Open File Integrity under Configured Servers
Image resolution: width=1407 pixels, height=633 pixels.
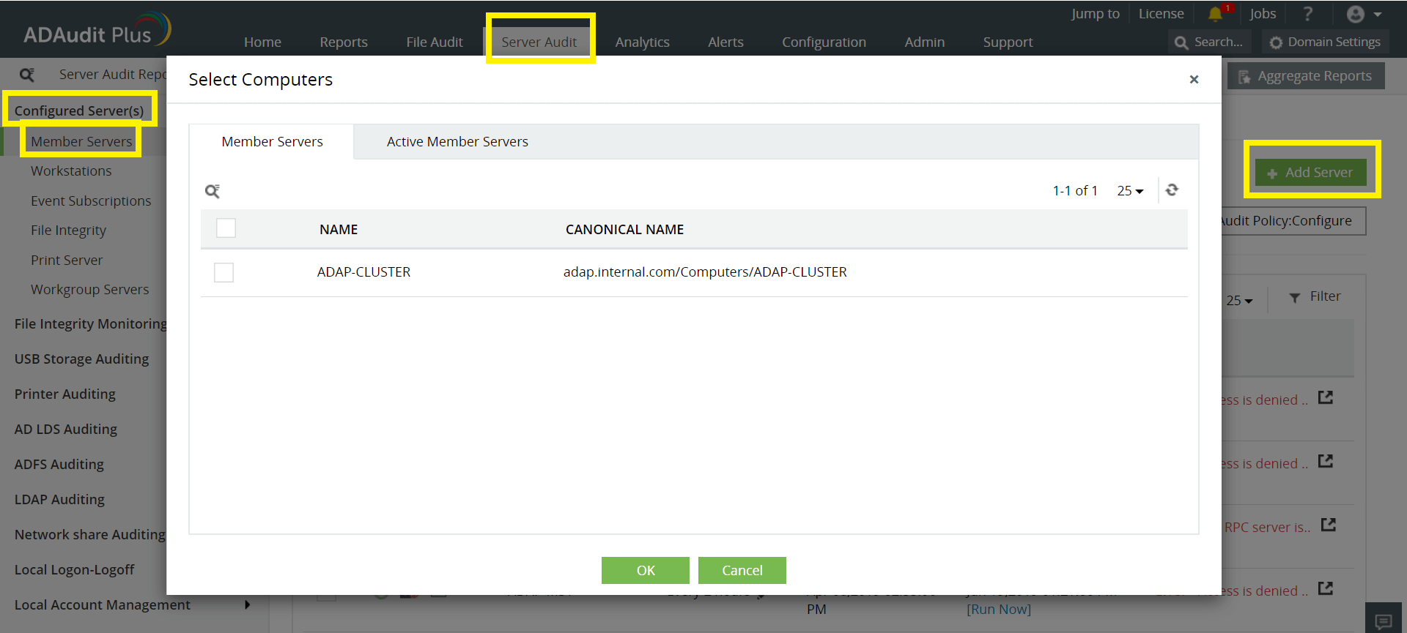point(68,231)
